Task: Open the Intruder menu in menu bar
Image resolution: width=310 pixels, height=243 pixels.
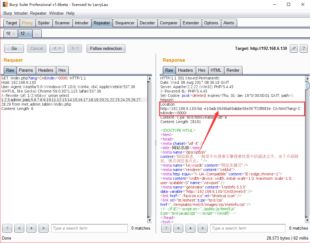Action: coord(21,13)
